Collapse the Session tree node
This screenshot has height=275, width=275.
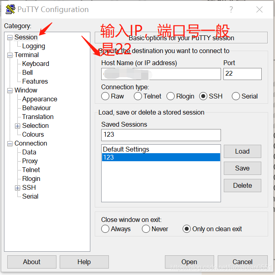pos(10,37)
